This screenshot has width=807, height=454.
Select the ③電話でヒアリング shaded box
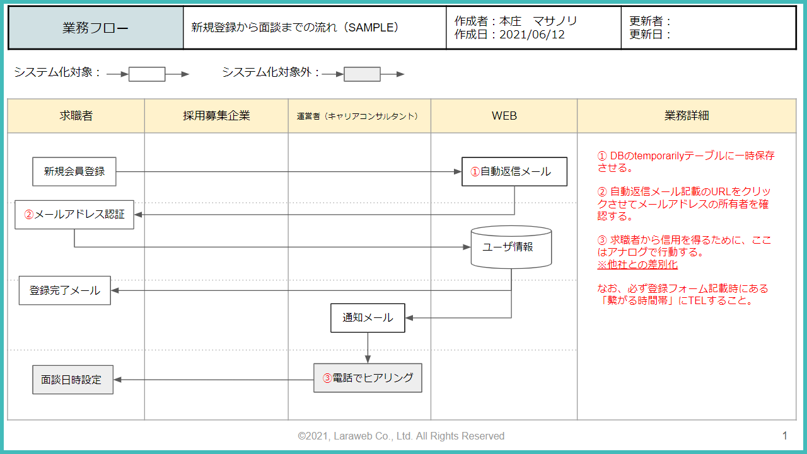368,378
